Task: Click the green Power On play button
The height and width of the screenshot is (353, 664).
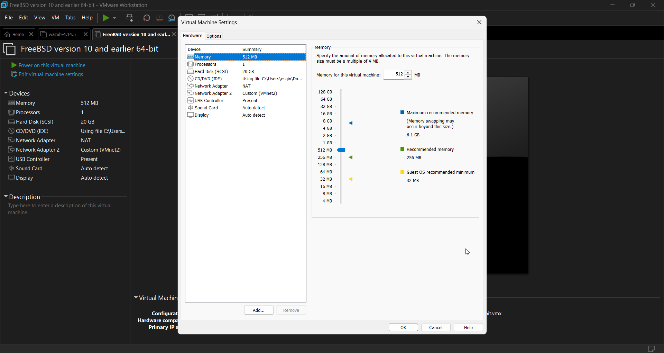Action: pos(106,18)
